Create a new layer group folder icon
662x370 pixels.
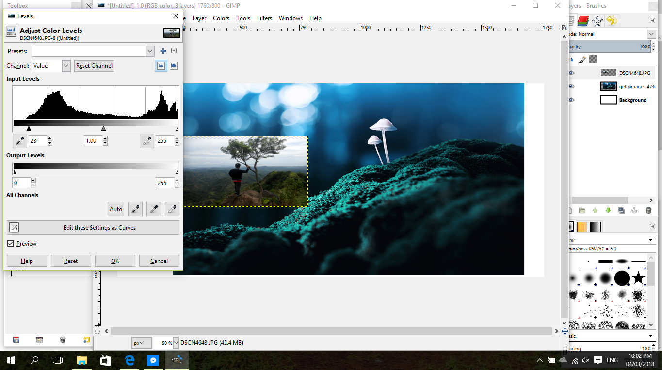coord(582,211)
